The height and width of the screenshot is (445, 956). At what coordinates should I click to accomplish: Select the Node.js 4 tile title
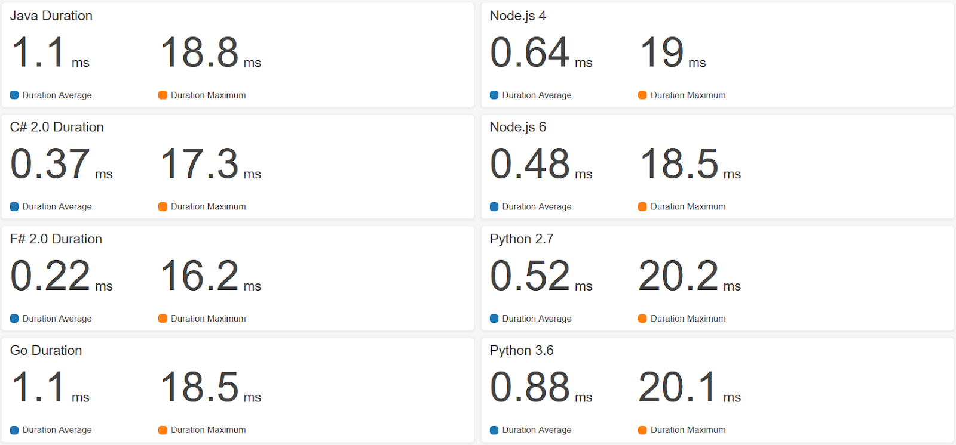(517, 16)
